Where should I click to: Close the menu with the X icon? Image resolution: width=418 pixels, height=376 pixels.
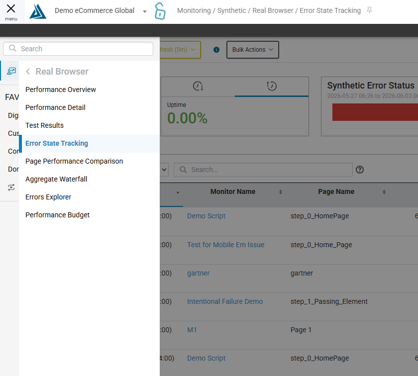pos(11,9)
